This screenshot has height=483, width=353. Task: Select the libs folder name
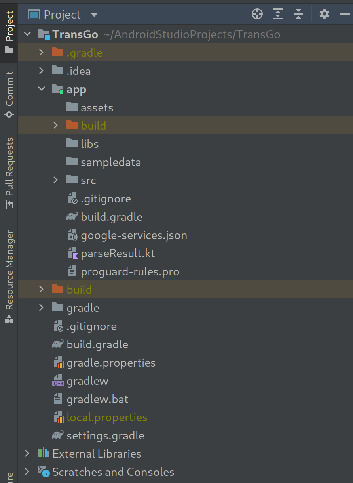click(90, 144)
